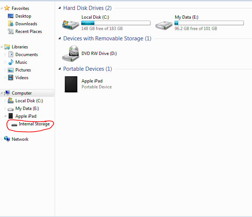Click the Local Disk (C:) sidebar icon
This screenshot has width=252, height=217.
tap(11, 100)
